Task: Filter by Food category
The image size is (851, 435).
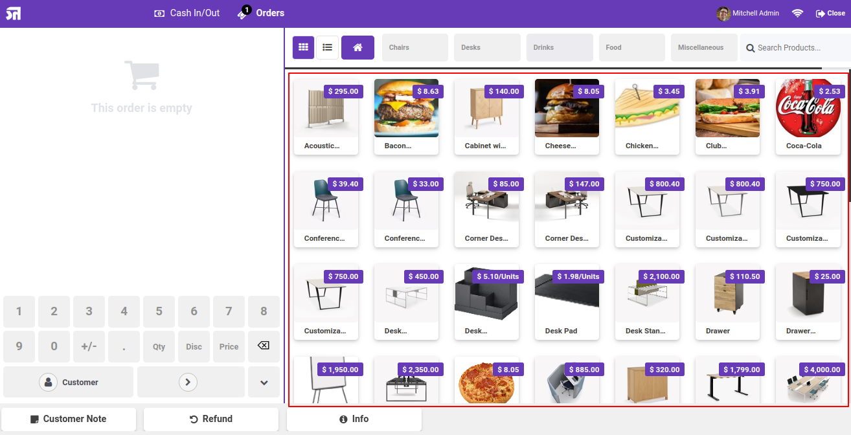Action: pos(632,48)
